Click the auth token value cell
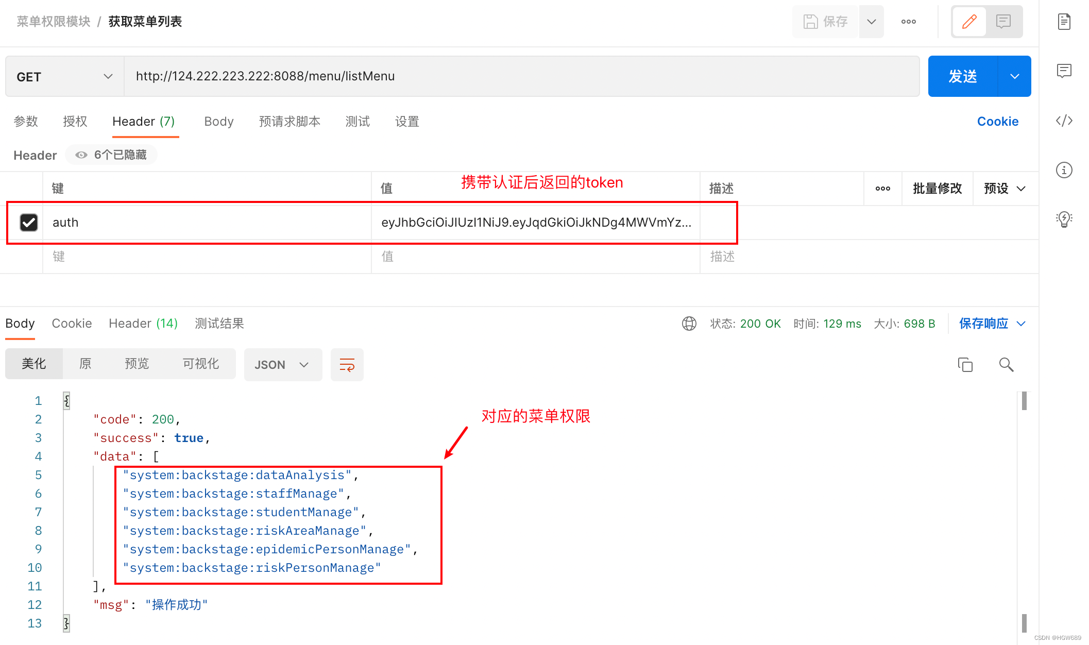This screenshot has width=1089, height=645. 536,223
